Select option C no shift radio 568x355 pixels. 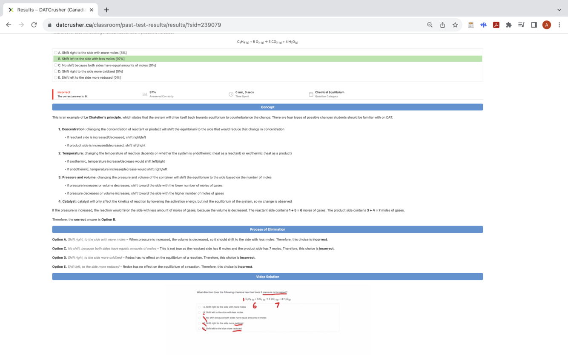coord(55,65)
